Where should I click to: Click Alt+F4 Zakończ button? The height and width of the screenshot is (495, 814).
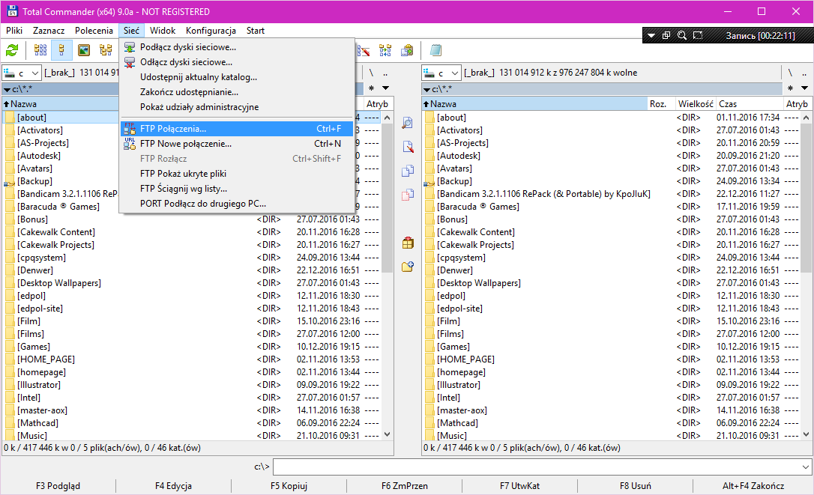click(x=753, y=486)
